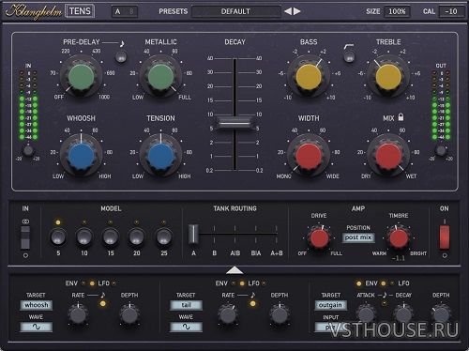Open the amp position 'post mix' selector

click(x=358, y=237)
